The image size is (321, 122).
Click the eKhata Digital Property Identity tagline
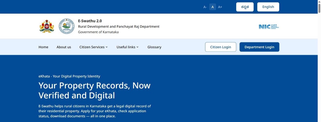[69, 76]
